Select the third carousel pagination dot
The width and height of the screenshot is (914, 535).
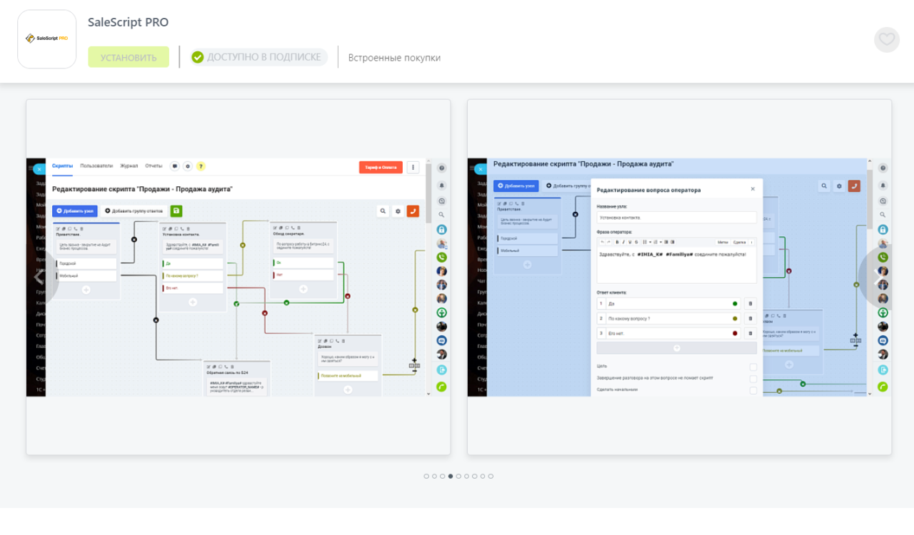coord(443,476)
